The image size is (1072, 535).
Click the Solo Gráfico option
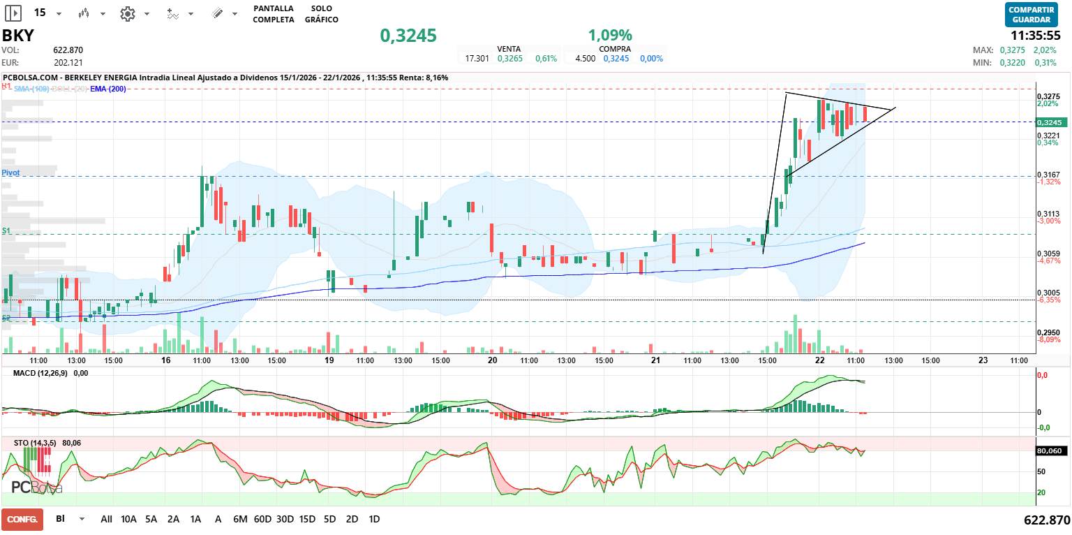[321, 14]
